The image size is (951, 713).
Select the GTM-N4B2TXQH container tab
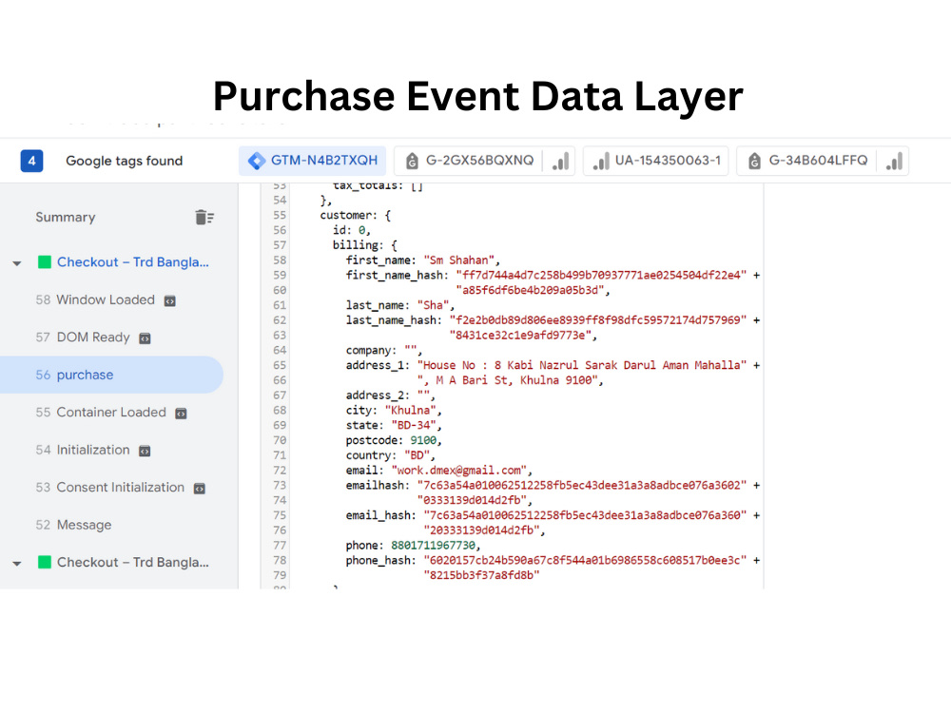tap(312, 161)
